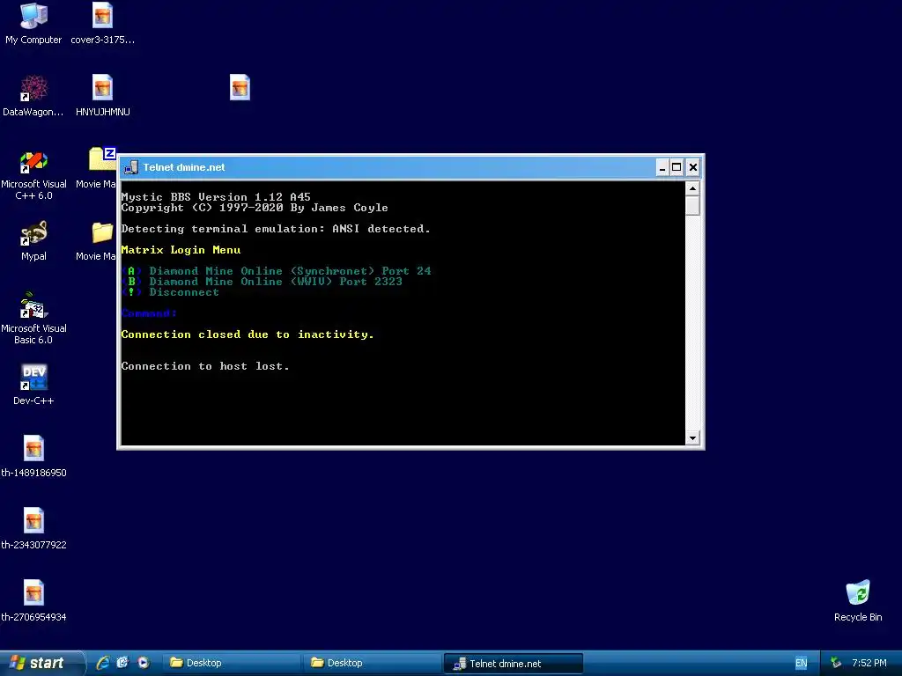Click 'Copyright (C) 1997-2020 By James Coyle' line

pos(255,208)
